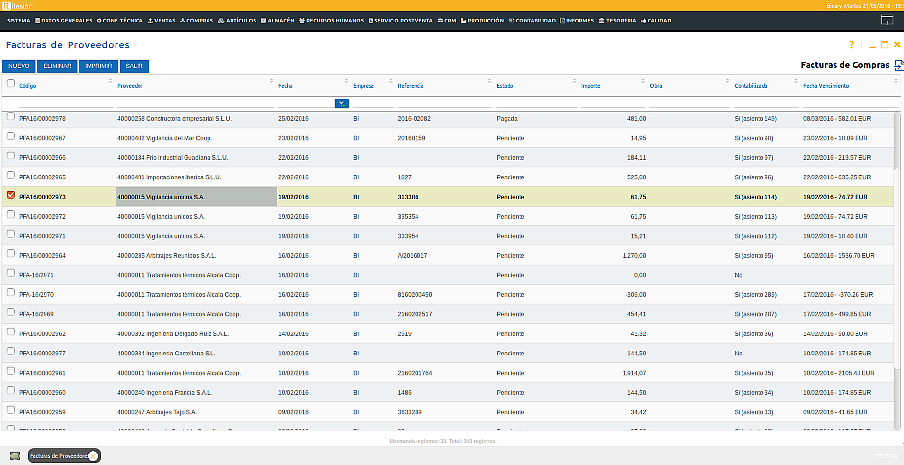Click the Proveedor filter input field

(x=195, y=103)
